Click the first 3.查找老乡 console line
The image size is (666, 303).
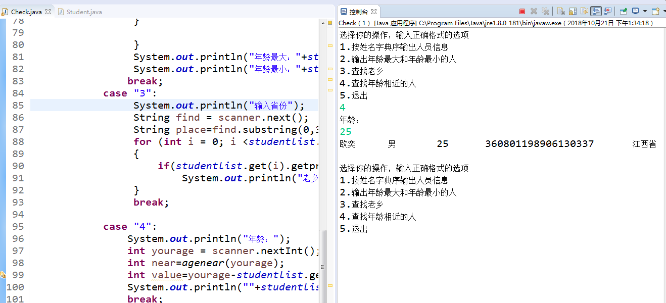[x=361, y=71]
